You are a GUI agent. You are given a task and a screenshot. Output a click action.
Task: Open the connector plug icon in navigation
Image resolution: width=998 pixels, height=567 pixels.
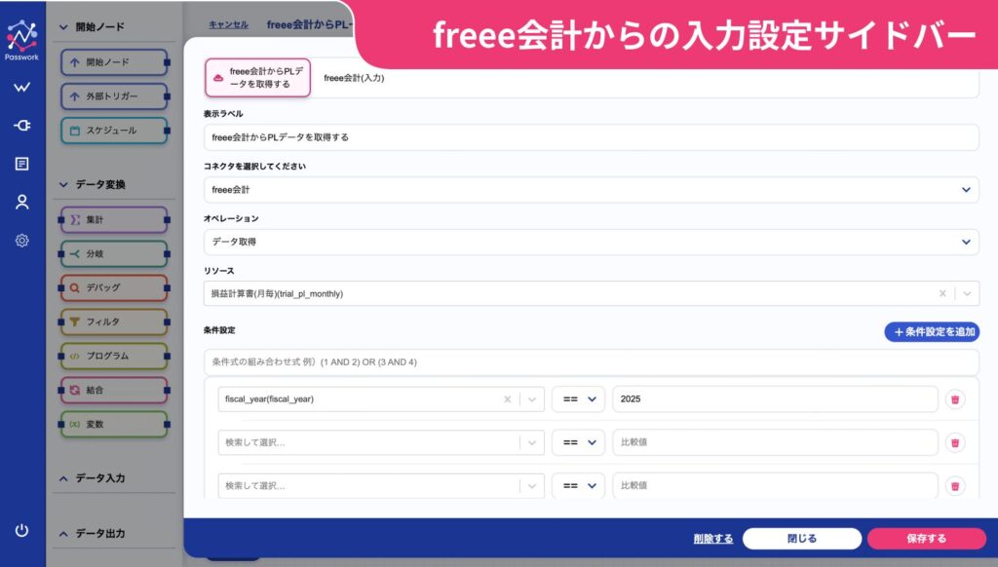[22, 126]
